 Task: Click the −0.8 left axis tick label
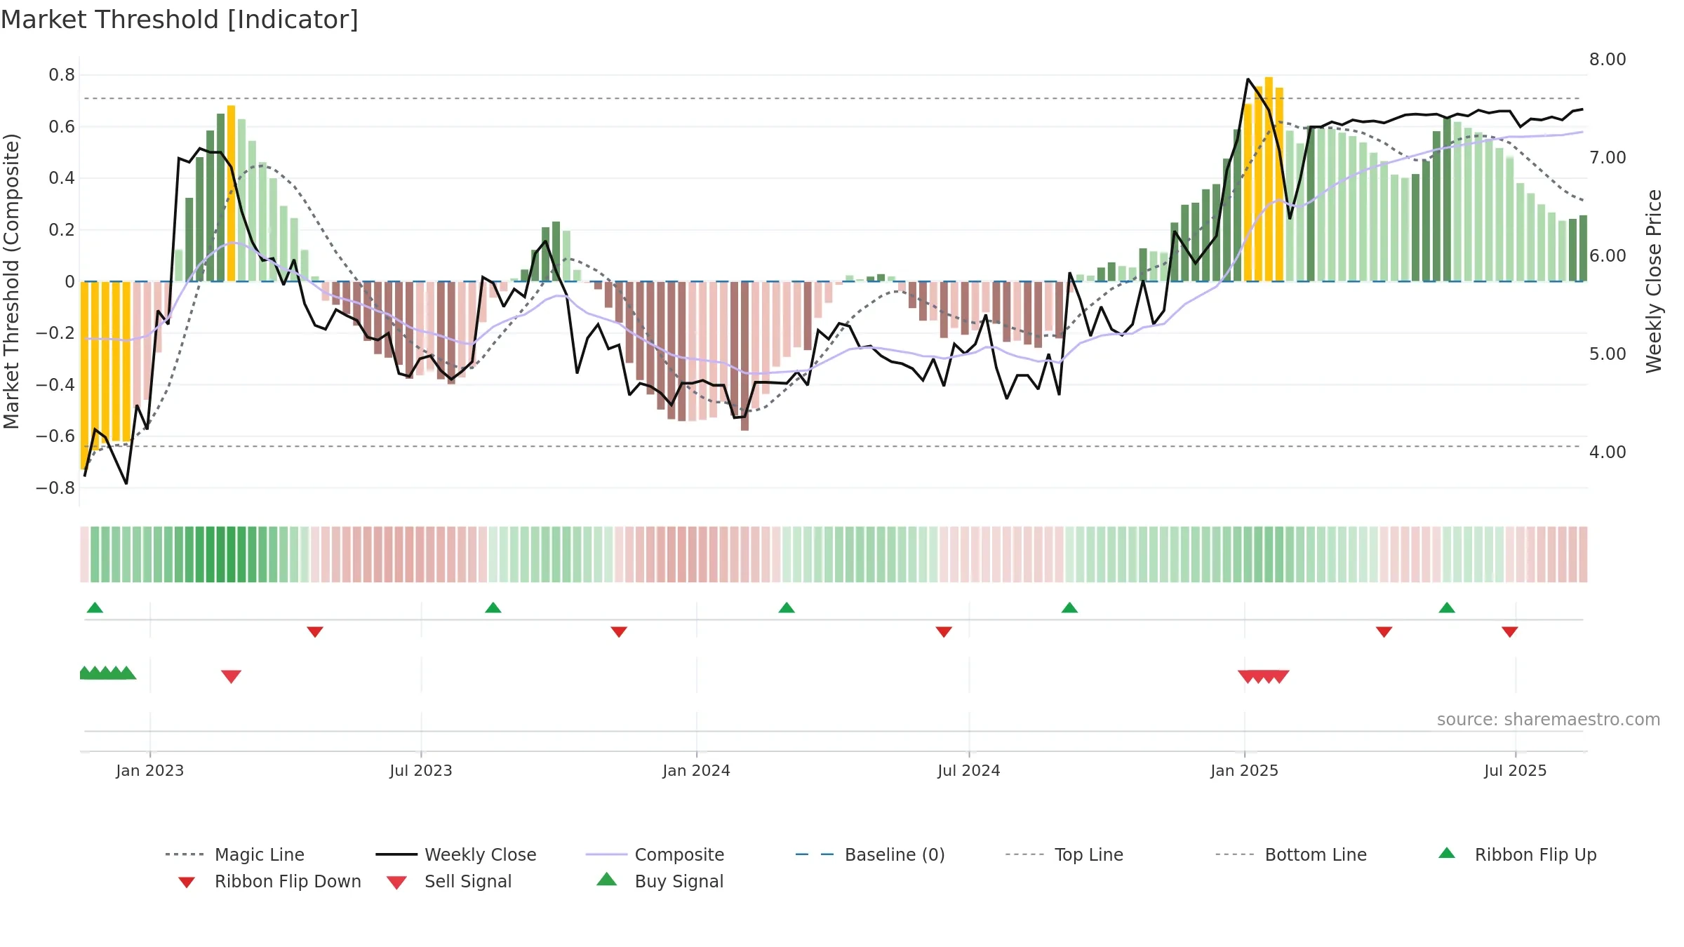[x=55, y=488]
